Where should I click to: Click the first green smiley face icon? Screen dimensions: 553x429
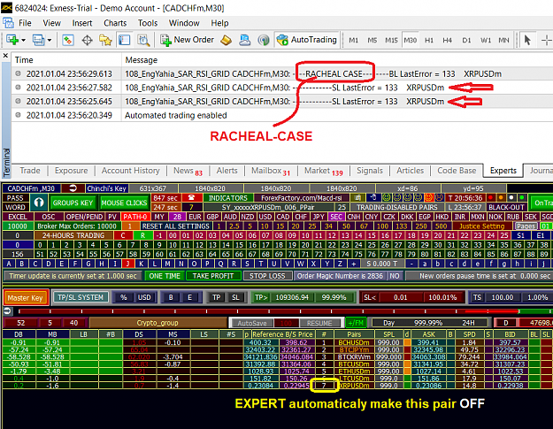(x=386, y=197)
